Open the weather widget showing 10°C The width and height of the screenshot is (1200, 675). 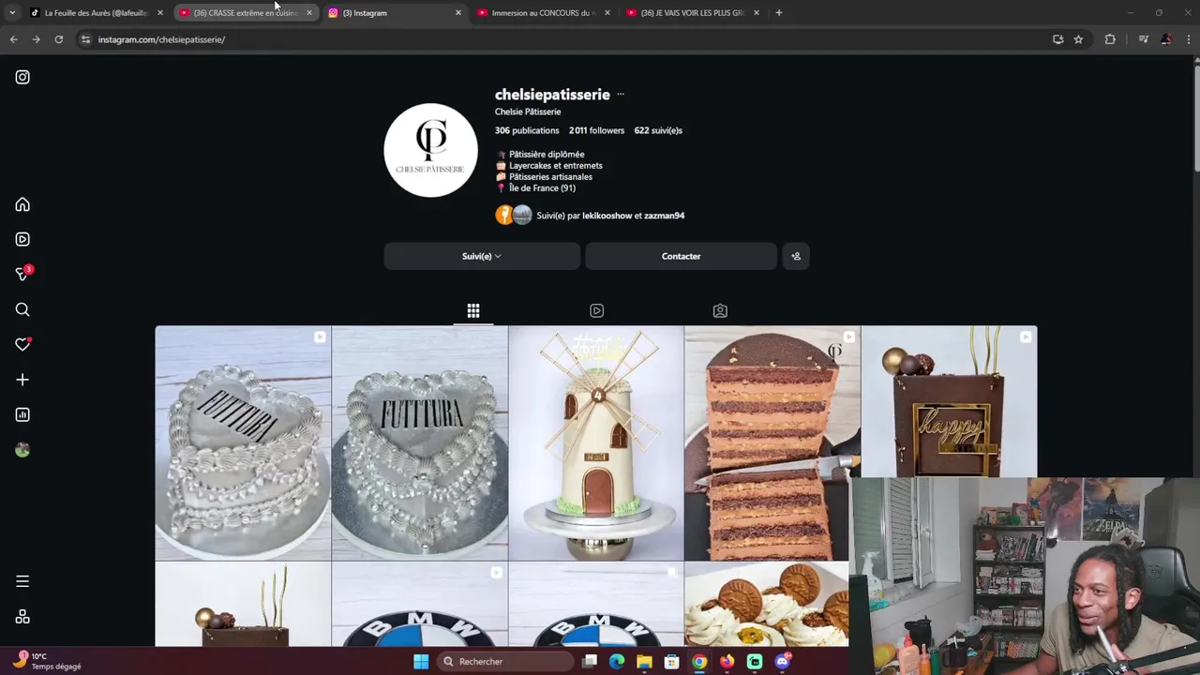tap(47, 661)
